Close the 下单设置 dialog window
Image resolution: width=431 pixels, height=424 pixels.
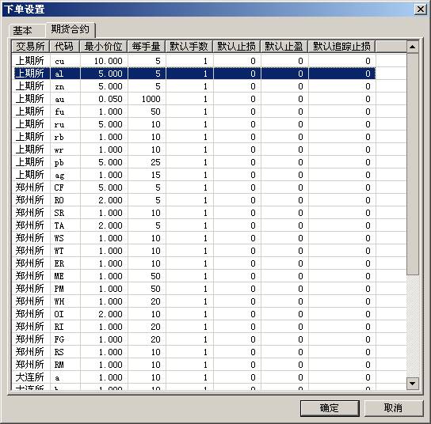tap(420, 9)
